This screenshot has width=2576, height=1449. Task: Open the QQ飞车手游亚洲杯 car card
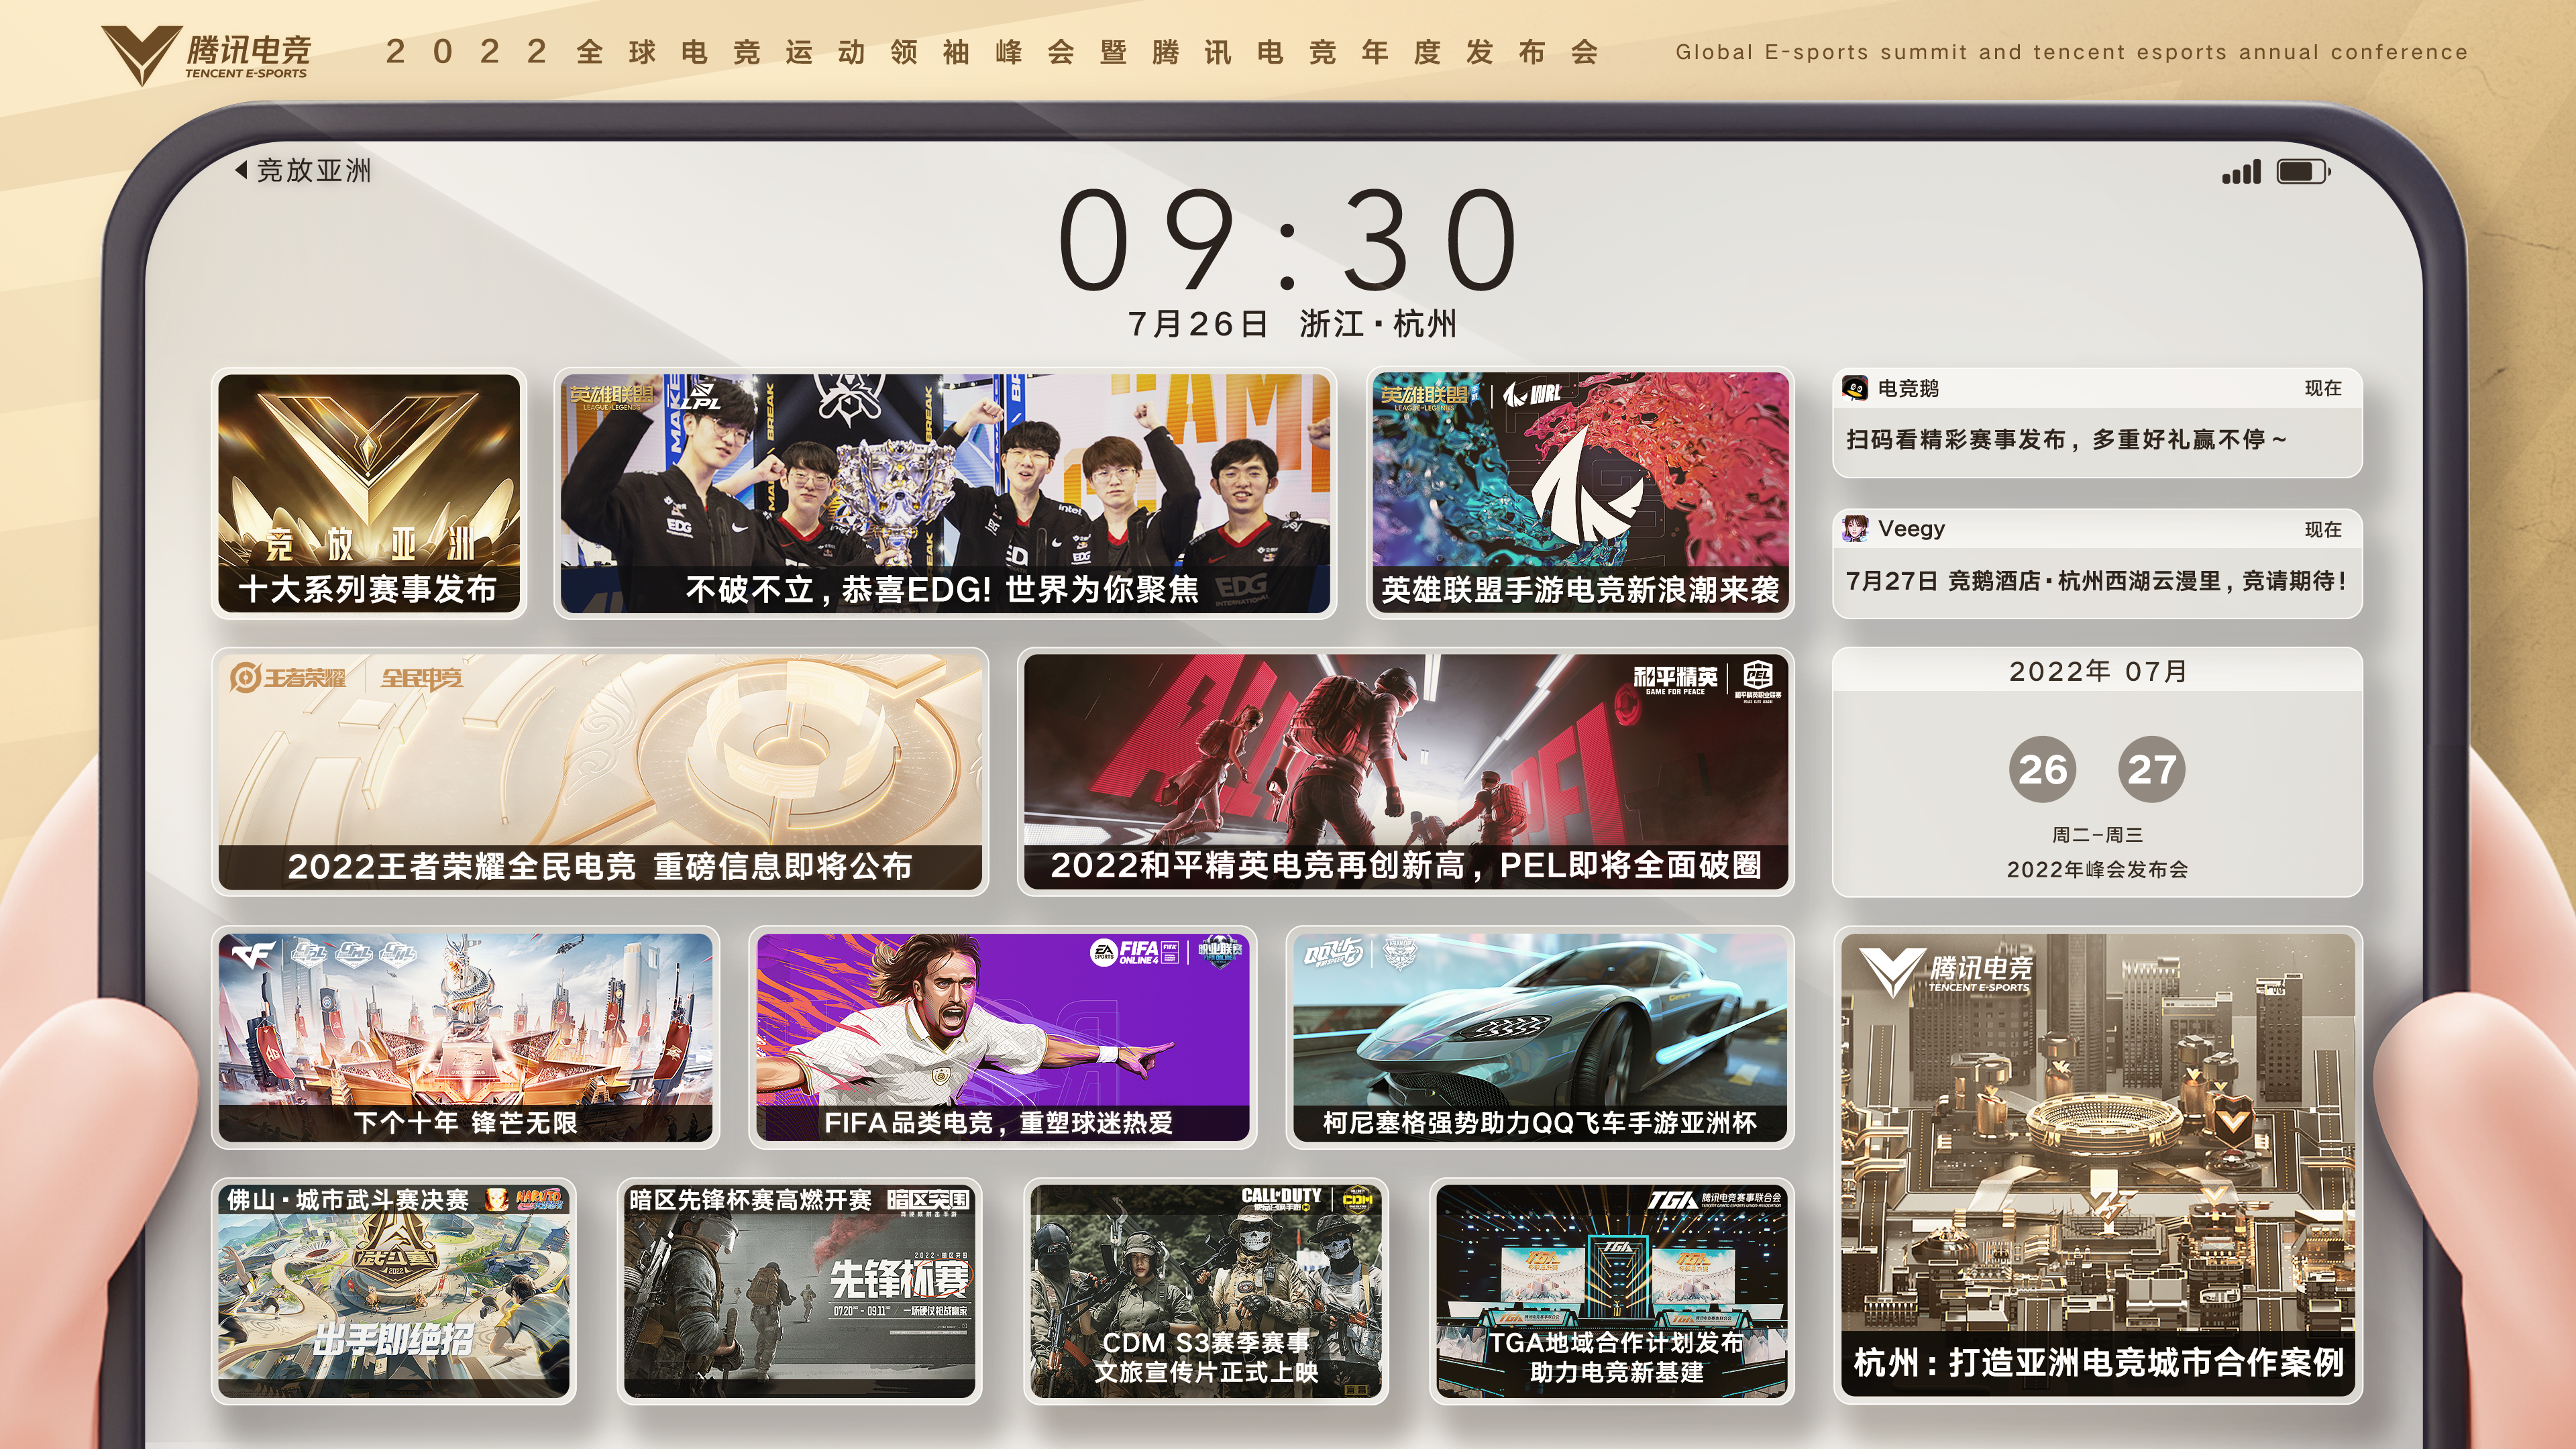pos(1539,1037)
